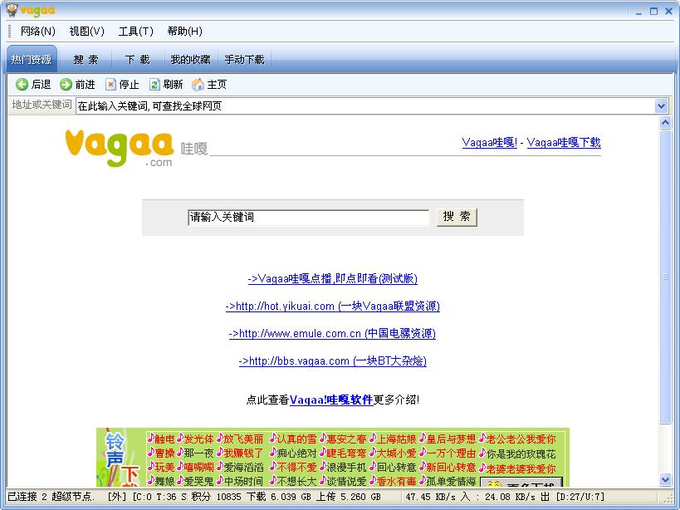This screenshot has height=510, width=680.
Task: Click into the 请输入关键词 search field
Action: click(308, 218)
